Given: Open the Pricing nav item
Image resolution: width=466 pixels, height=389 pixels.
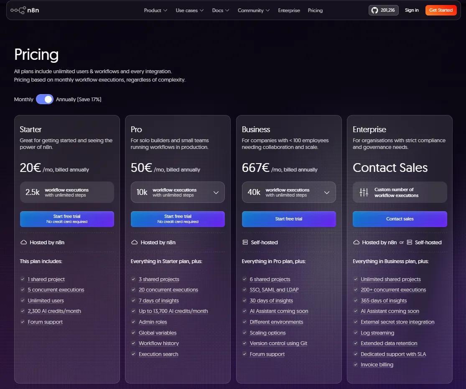Looking at the screenshot, I should pyautogui.click(x=315, y=10).
